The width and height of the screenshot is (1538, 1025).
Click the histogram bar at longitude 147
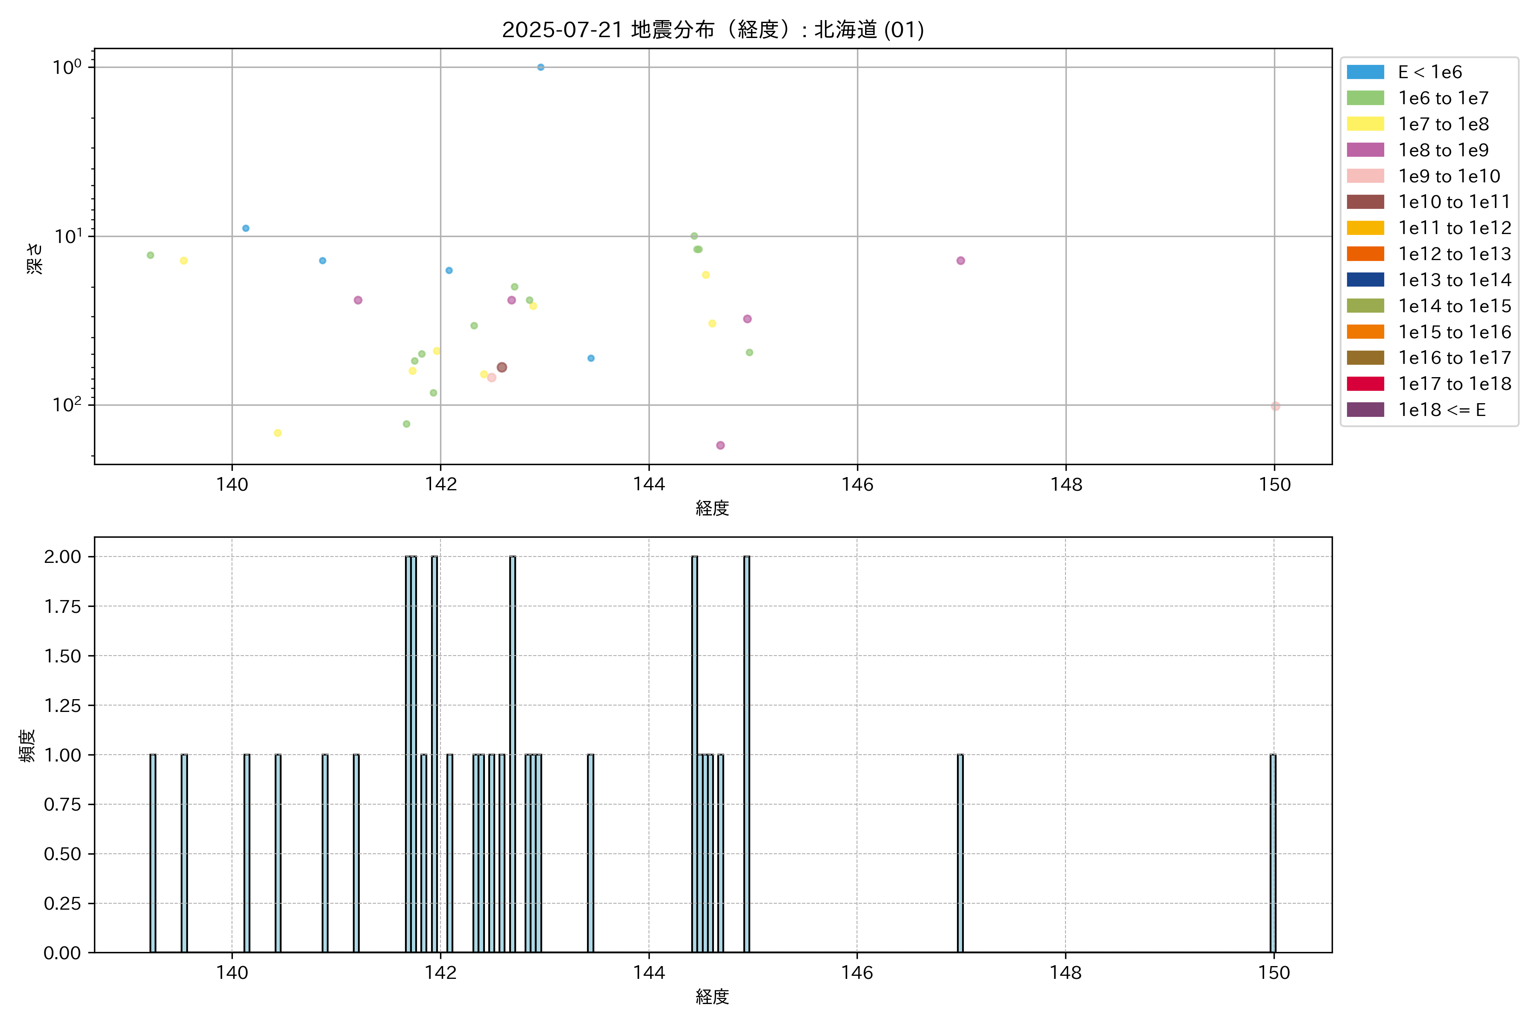(960, 853)
